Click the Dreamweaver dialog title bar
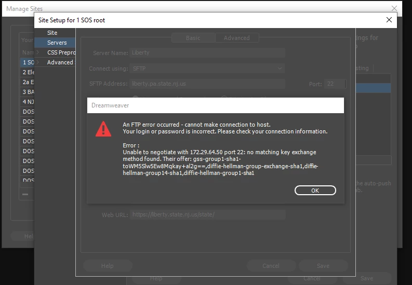 tap(216, 105)
